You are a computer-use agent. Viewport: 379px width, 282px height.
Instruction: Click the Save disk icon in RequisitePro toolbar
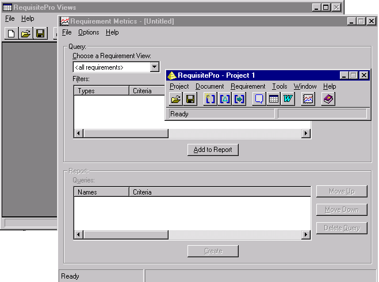click(x=190, y=99)
